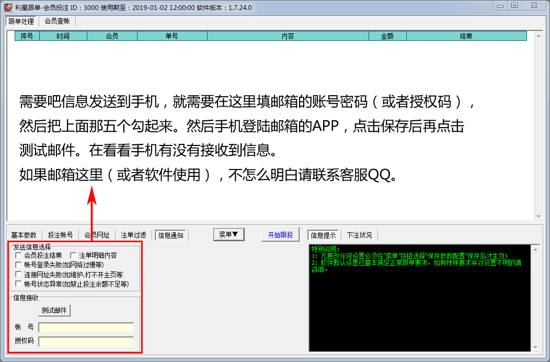Click the app icon in title bar

(x=7, y=8)
